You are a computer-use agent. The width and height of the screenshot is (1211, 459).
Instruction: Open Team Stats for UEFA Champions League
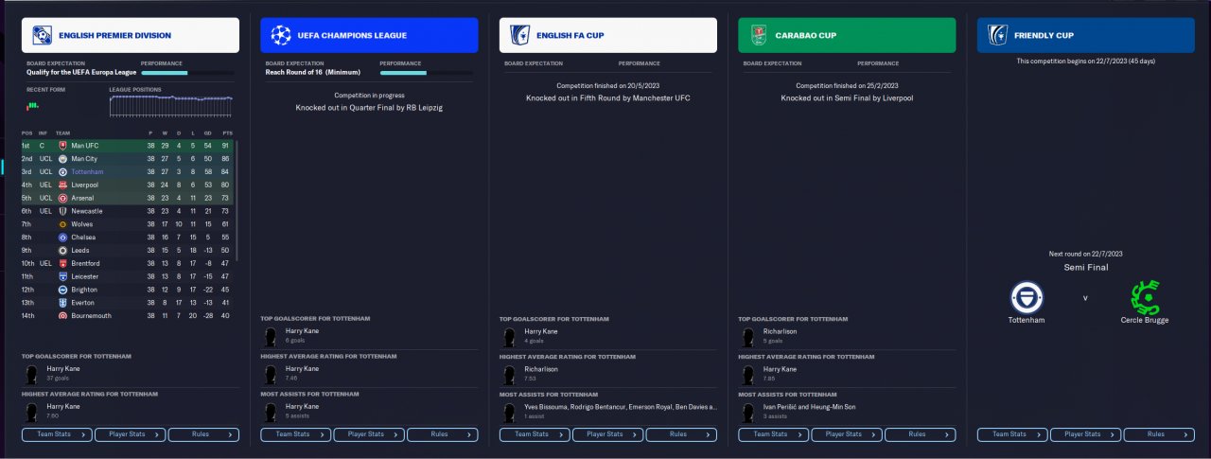[x=296, y=434]
